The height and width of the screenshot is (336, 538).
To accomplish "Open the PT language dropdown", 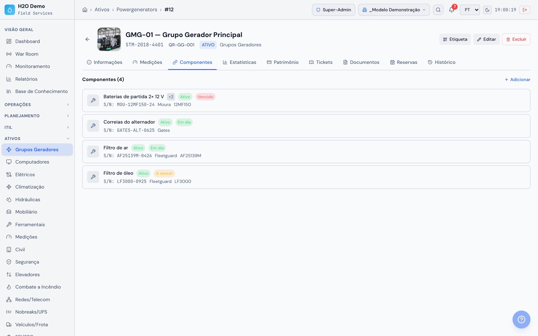I will click(x=470, y=10).
